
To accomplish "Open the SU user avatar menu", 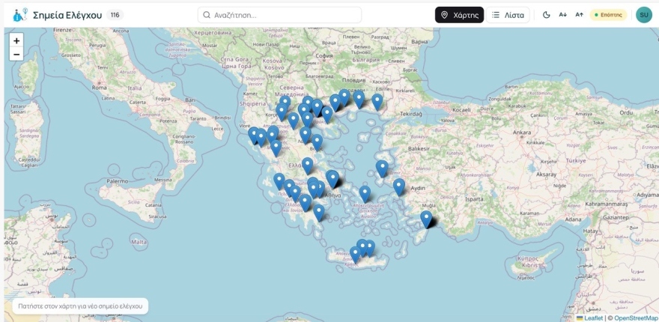I will 644,15.
